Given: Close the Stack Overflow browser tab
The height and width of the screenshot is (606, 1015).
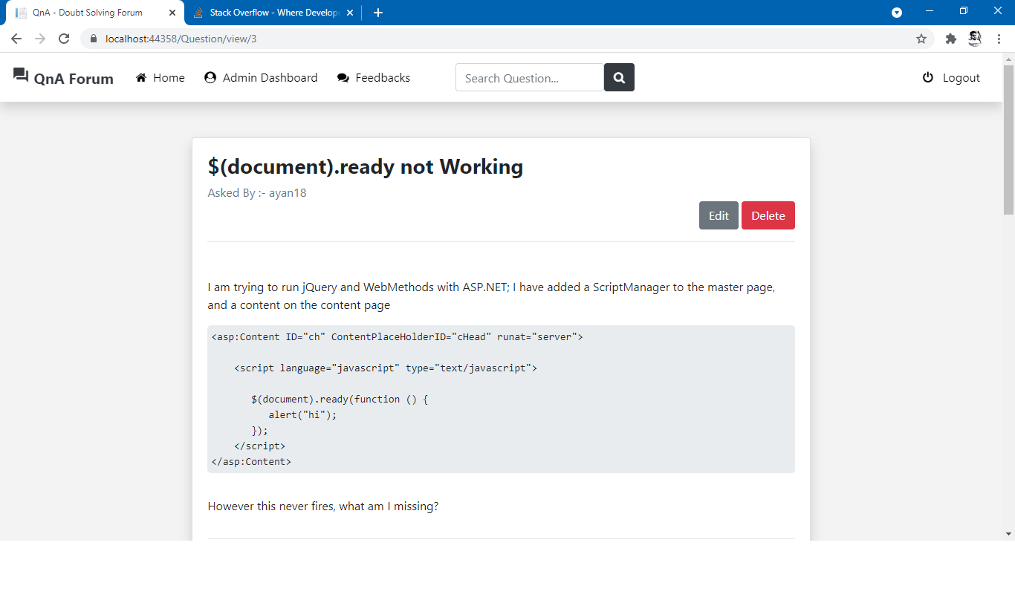Looking at the screenshot, I should [x=350, y=13].
